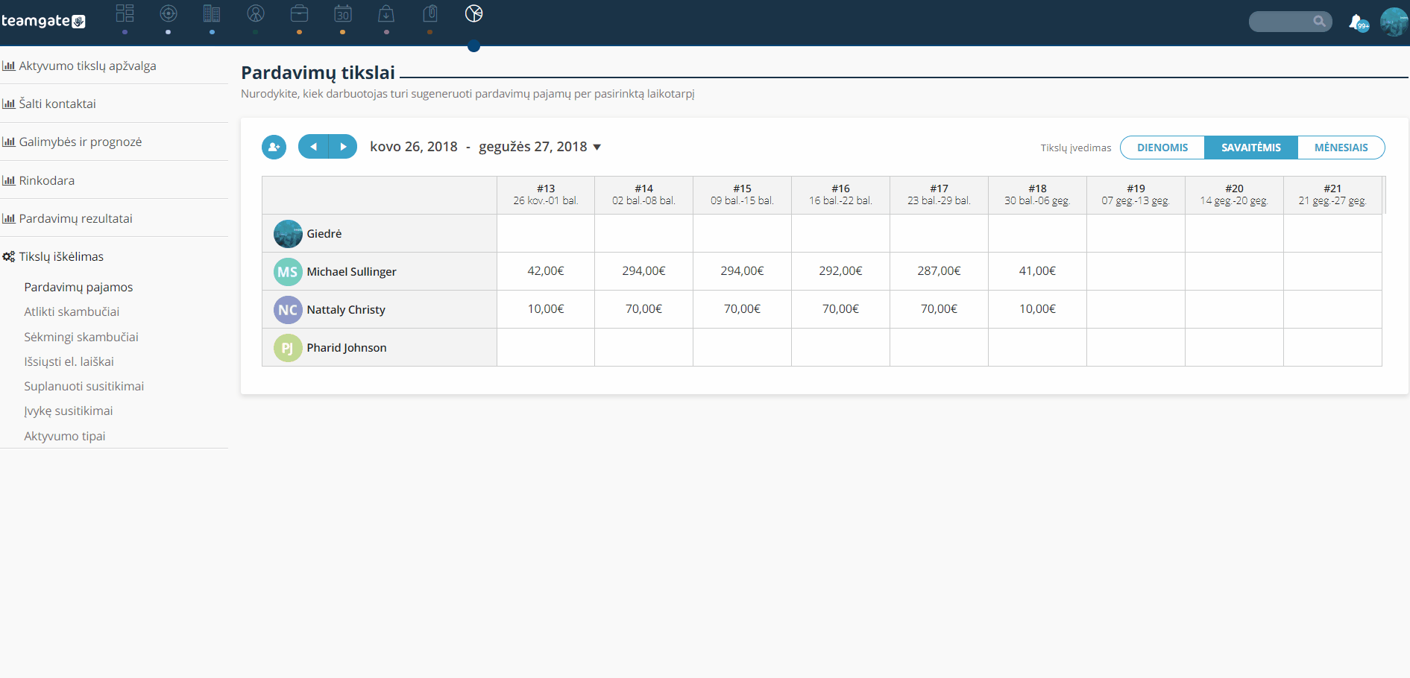The height and width of the screenshot is (678, 1410).
Task: Select Aktyvumo tipai in sidebar
Action: click(65, 436)
